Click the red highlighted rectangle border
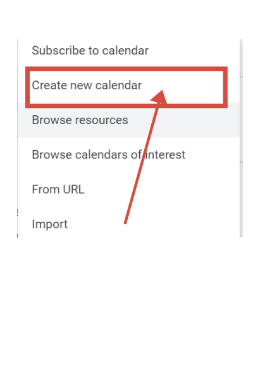This screenshot has width=253, height=380. (126, 69)
